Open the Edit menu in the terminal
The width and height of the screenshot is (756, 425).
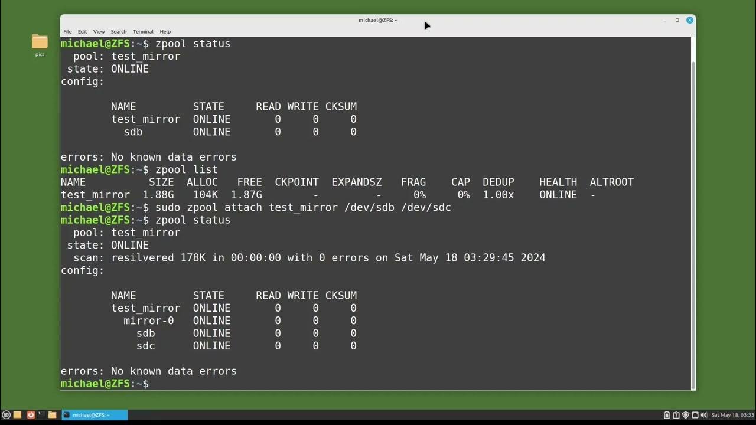pos(82,31)
